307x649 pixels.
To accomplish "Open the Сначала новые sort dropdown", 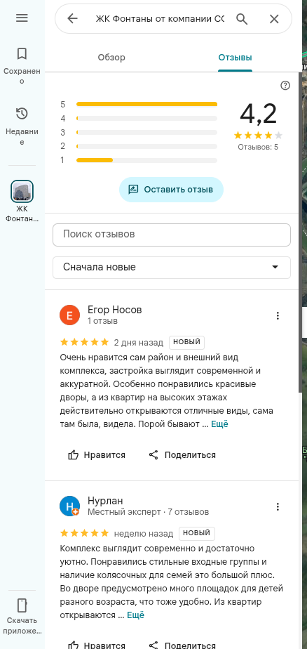I will 172,268.
